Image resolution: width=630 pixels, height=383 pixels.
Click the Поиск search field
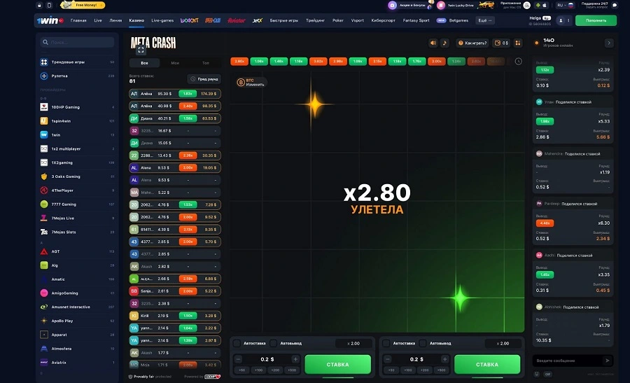pos(77,42)
